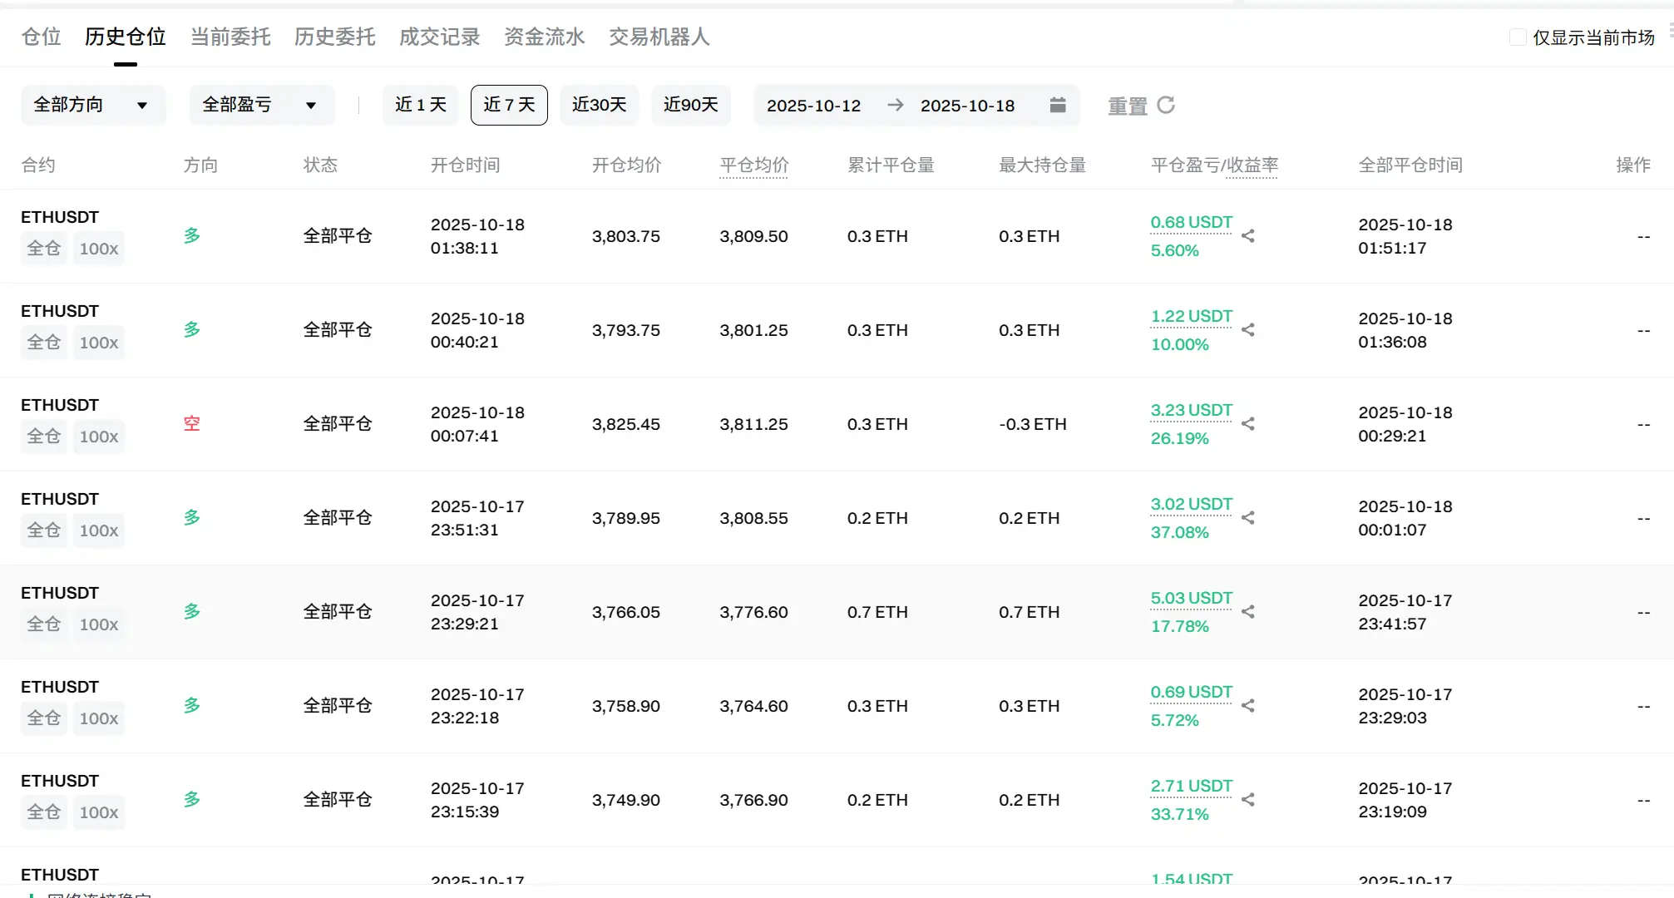Select the 近30天 filter button
This screenshot has width=1674, height=898.
599,105
